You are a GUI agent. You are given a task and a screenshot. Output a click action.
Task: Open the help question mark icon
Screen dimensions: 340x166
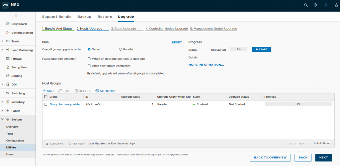coord(315,5)
